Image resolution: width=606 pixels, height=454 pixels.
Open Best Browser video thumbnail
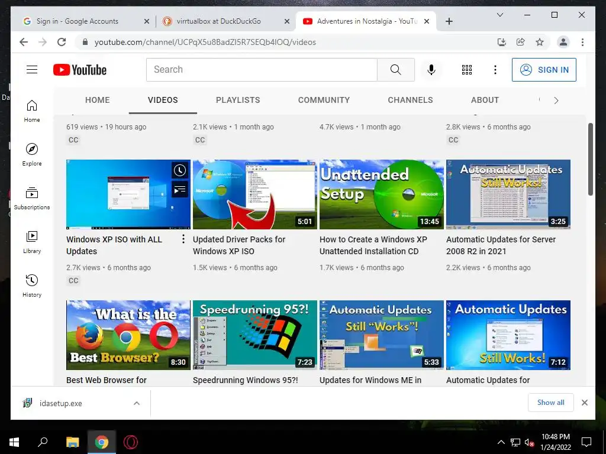click(x=128, y=335)
